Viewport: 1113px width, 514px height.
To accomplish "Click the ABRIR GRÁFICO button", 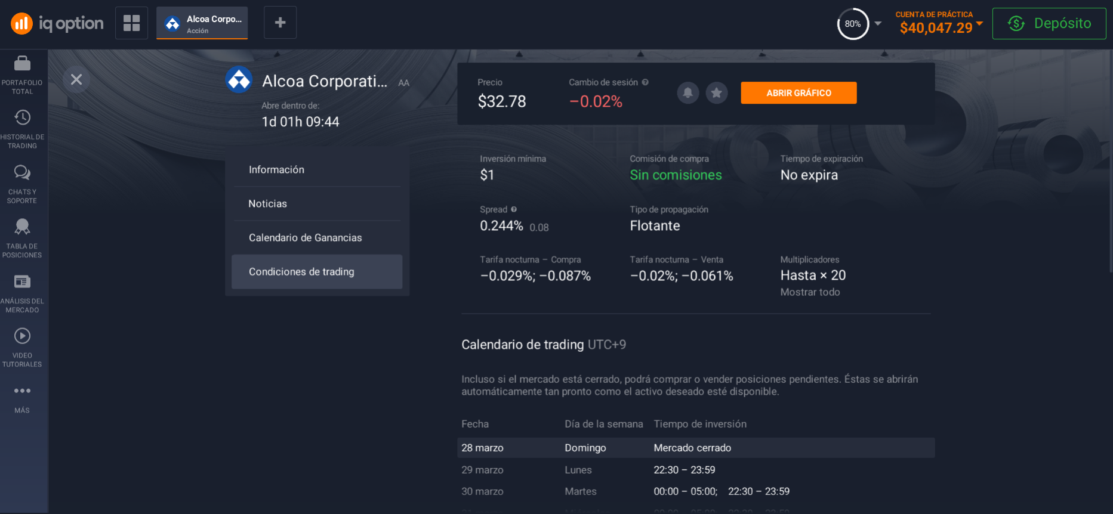I will point(798,92).
